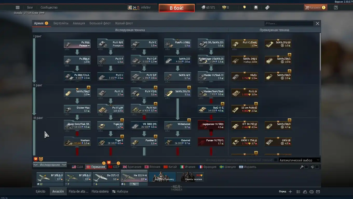Switch to the Малый флот tab
353x199 pixels.
click(124, 23)
